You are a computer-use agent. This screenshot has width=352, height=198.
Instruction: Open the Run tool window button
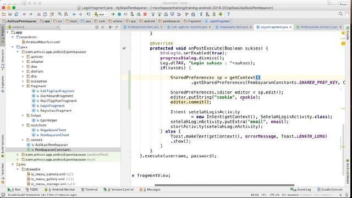[x=14, y=189]
